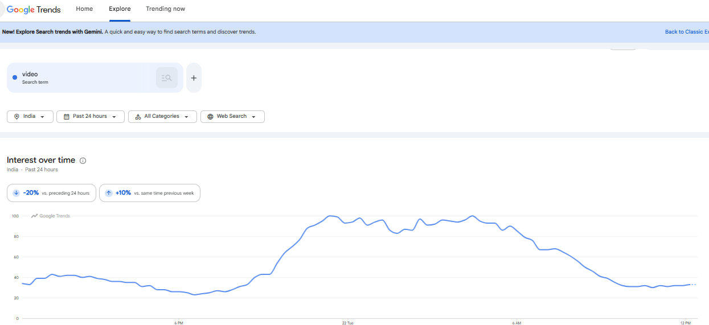The width and height of the screenshot is (709, 325).
Task: Open the Web Search type dropdown
Action: 232,116
